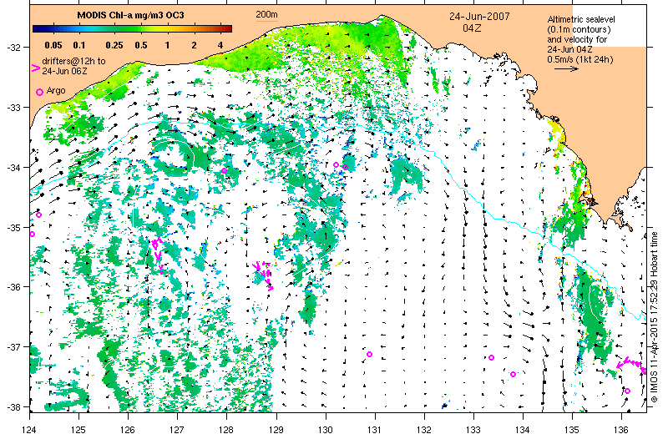The image size is (668, 434).
Task: Click the 124 longitude axis label
Action: [29, 429]
